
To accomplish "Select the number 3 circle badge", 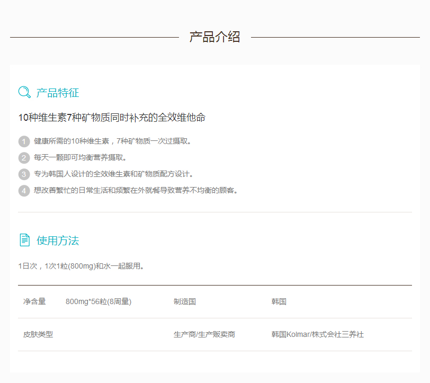I will [x=24, y=174].
